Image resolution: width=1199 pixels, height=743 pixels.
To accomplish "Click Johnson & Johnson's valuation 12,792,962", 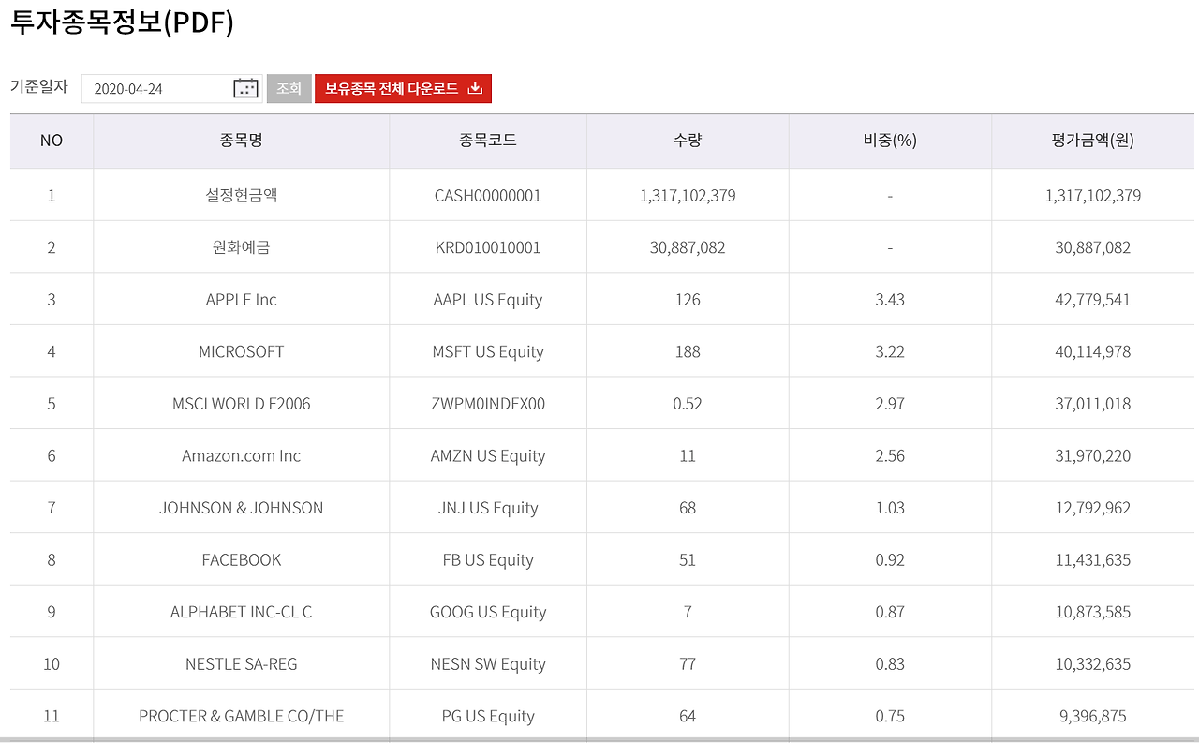I will pyautogui.click(x=1093, y=508).
